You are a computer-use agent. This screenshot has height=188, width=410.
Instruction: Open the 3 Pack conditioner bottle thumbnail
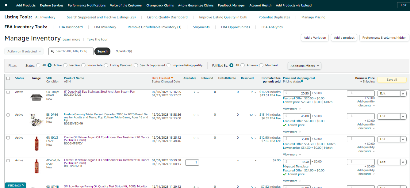[x=37, y=143]
